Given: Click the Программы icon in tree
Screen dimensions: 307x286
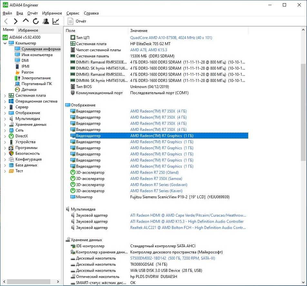Looking at the screenshot, I should pos(11,148).
